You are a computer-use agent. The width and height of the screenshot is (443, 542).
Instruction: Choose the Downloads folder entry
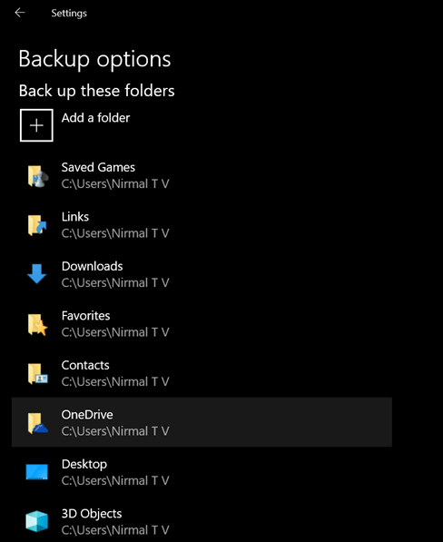[202, 274]
